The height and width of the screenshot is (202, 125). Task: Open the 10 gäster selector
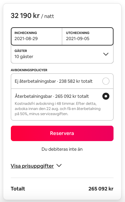point(62,54)
